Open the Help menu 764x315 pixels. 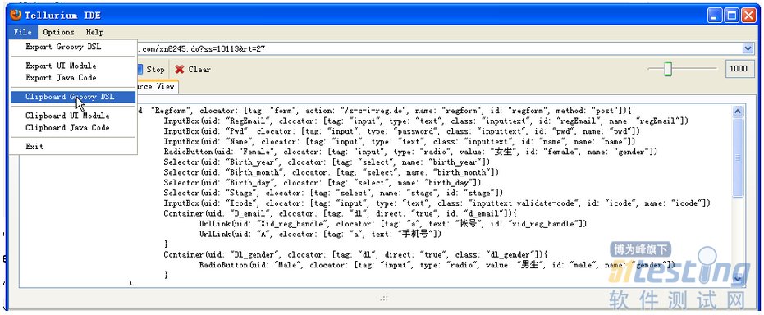click(94, 32)
